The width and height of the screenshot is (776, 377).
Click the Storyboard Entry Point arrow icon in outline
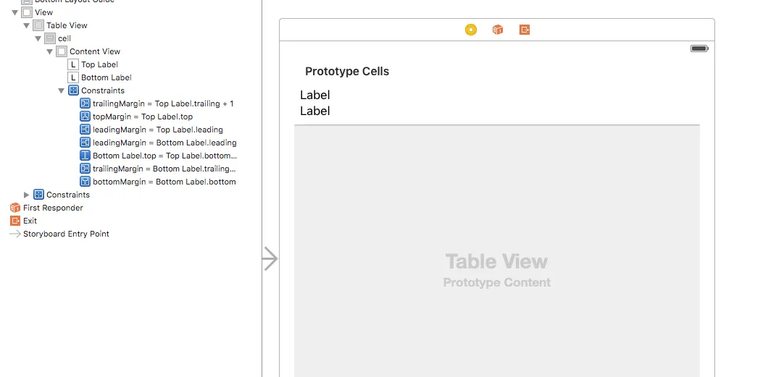click(x=15, y=234)
